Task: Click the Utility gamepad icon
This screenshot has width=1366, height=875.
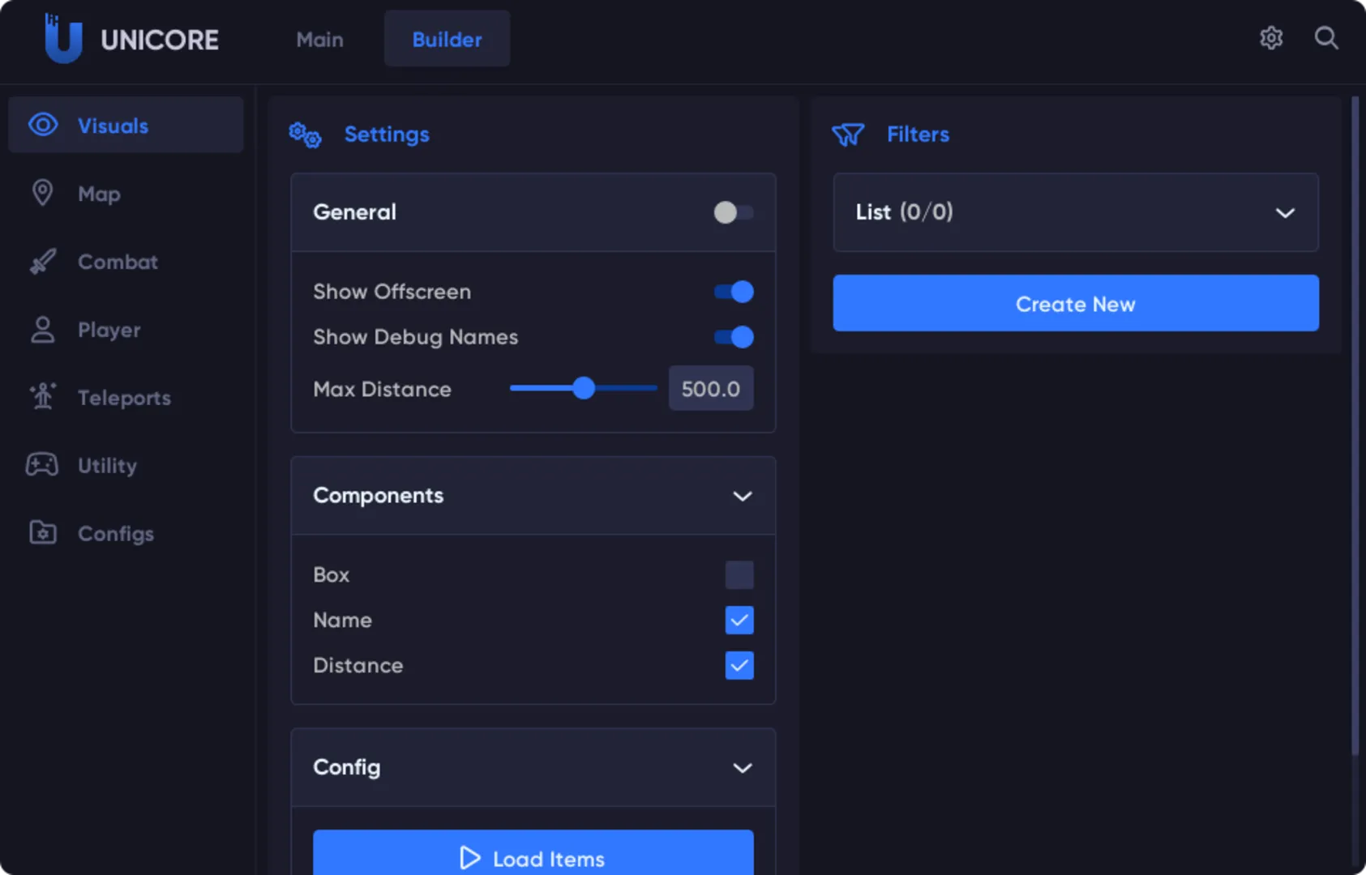Action: [x=42, y=464]
